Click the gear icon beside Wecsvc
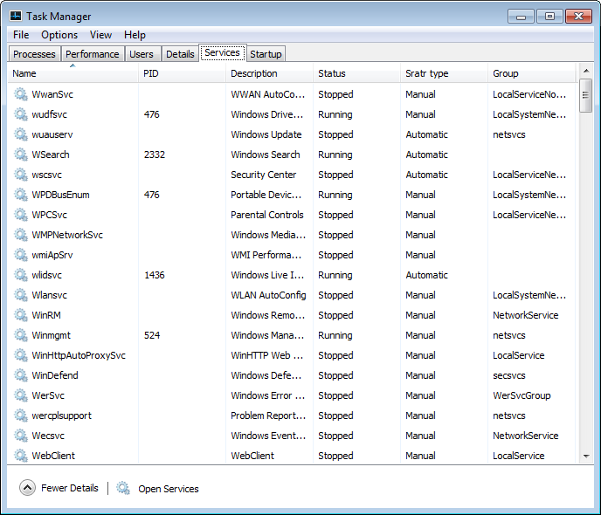The width and height of the screenshot is (601, 515). (x=21, y=436)
